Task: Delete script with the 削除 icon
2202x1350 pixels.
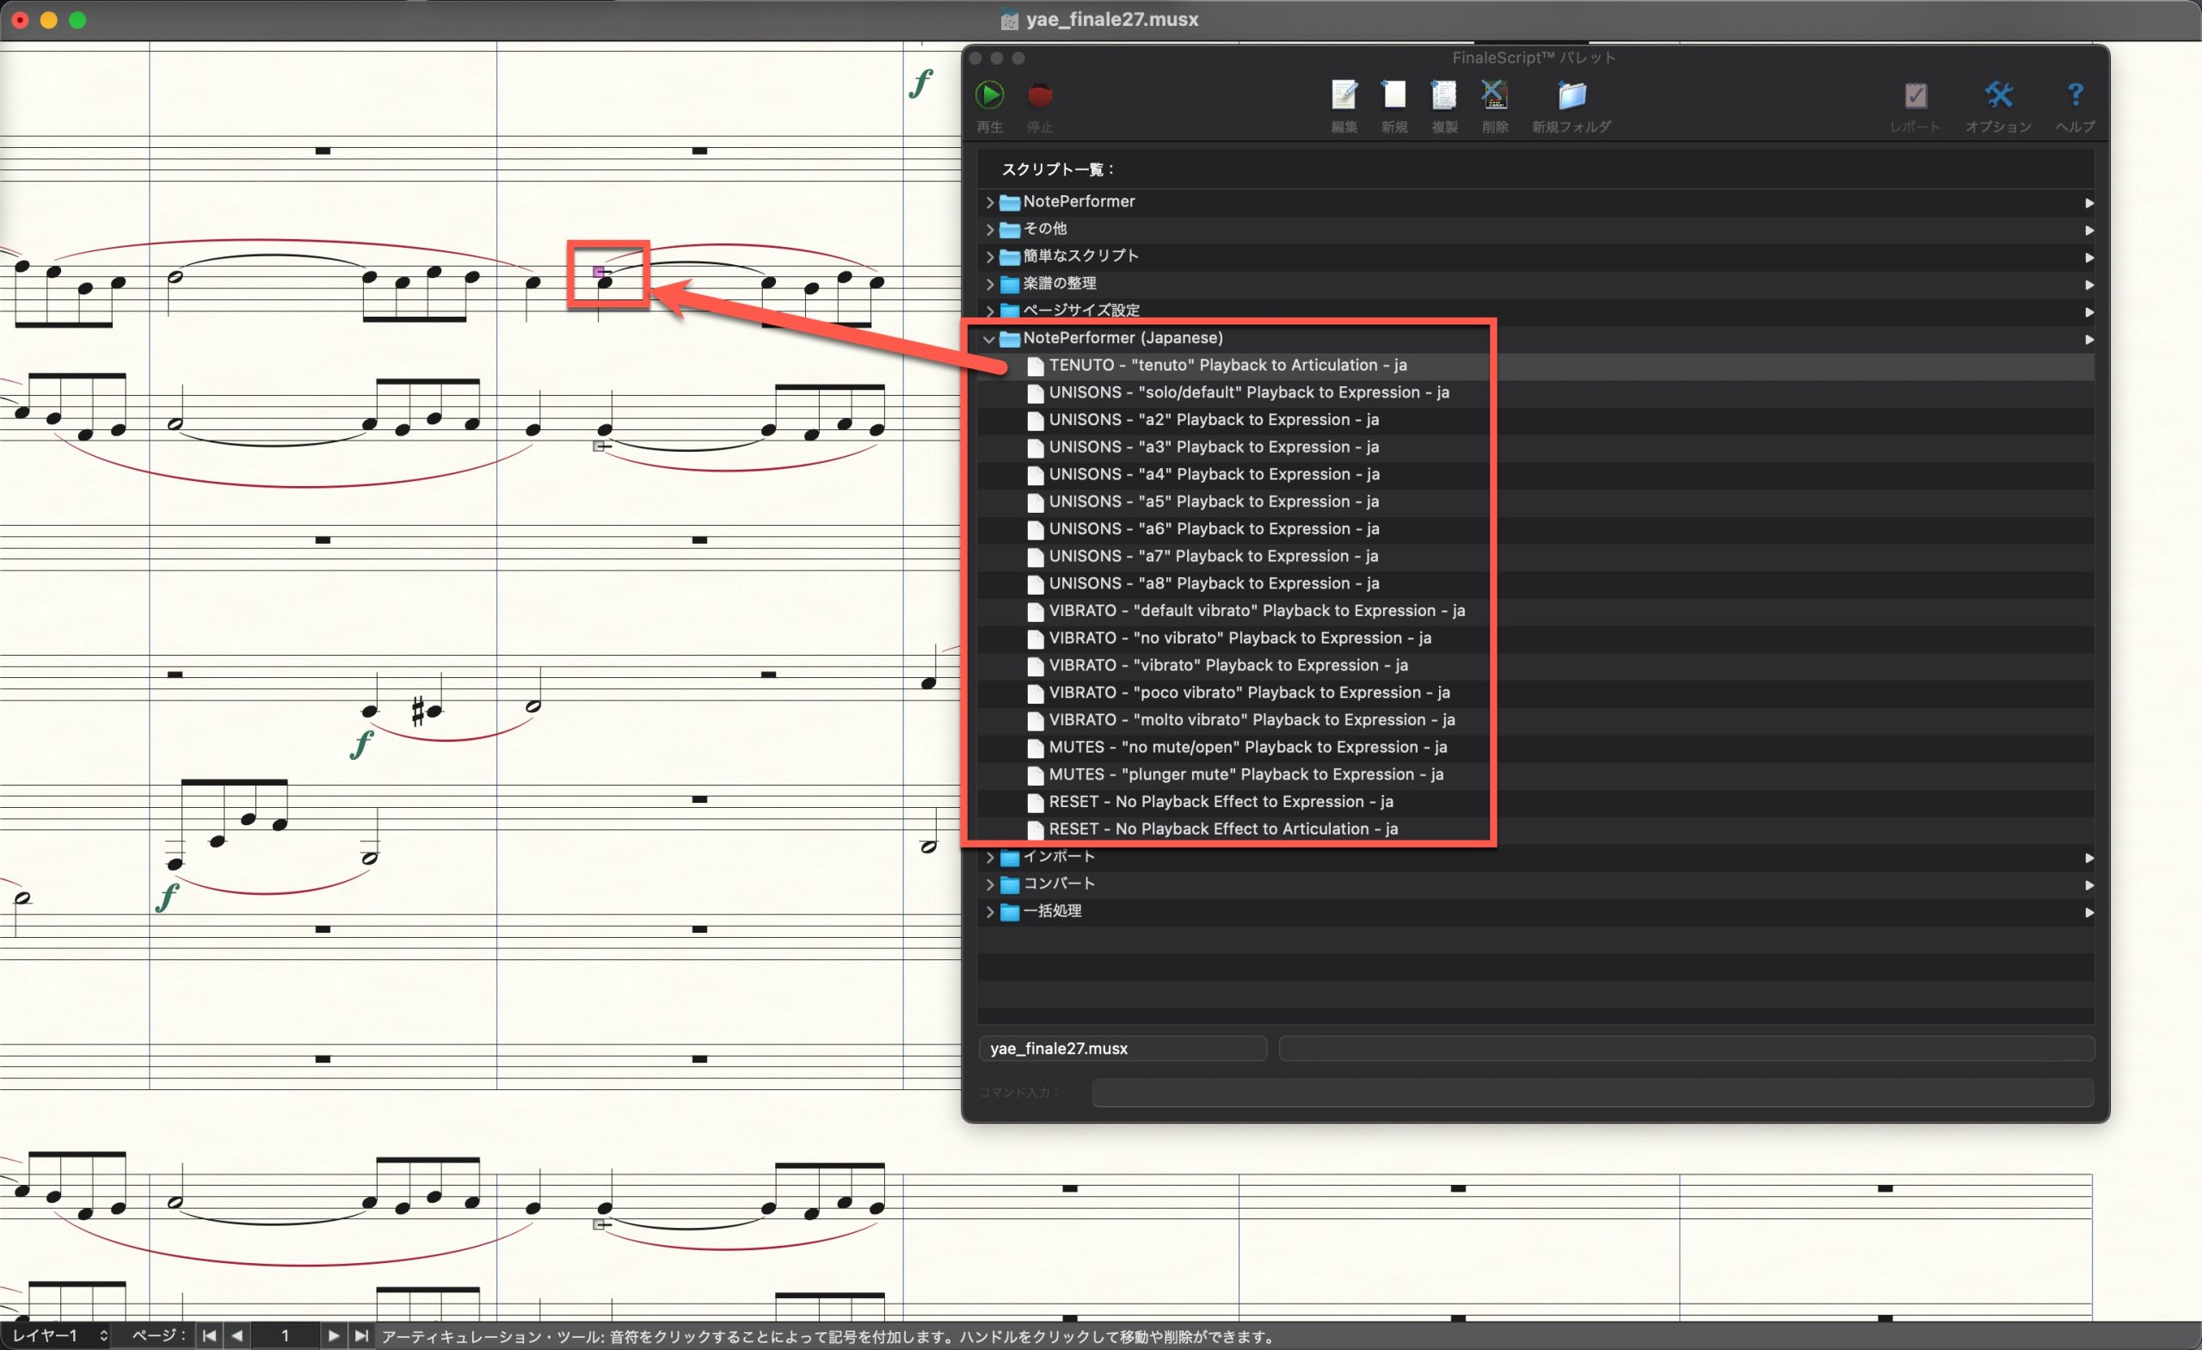Action: click(x=1494, y=94)
